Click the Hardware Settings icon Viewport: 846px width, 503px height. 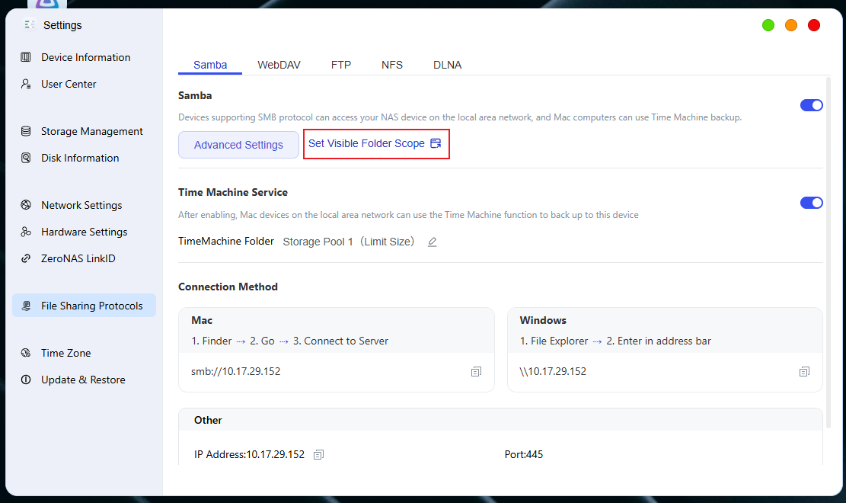tap(26, 232)
